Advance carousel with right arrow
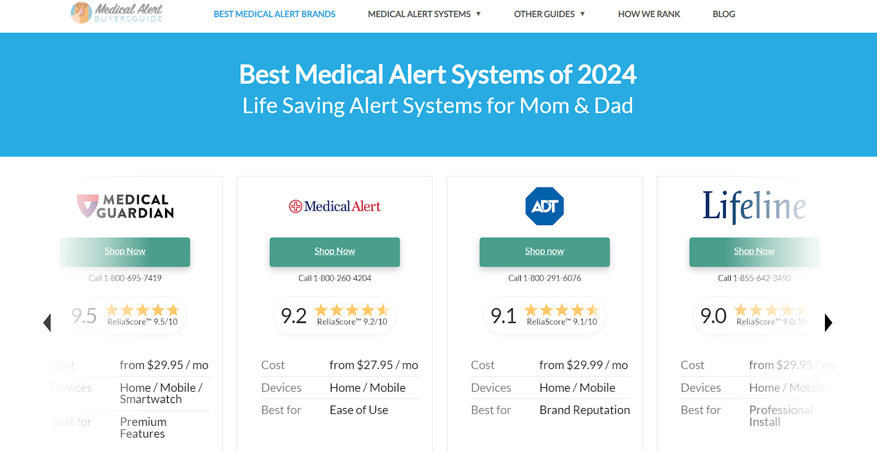The width and height of the screenshot is (877, 451). 828,322
